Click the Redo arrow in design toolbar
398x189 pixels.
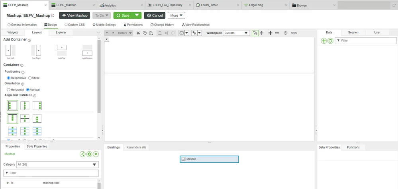[113, 33]
